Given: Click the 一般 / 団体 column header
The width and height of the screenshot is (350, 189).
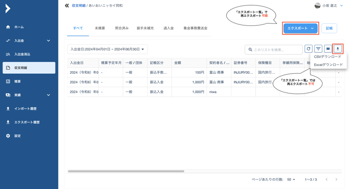Looking at the screenshot, I should click(135, 63).
